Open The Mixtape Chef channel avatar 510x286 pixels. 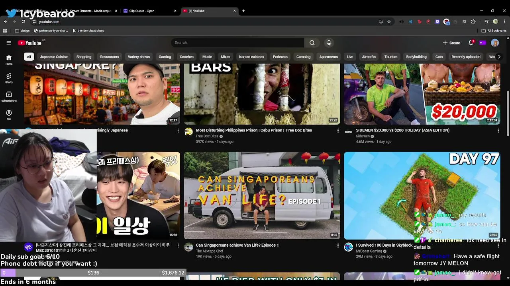click(x=189, y=247)
